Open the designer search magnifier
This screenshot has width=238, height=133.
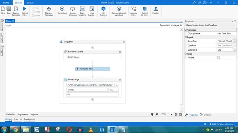coord(157,115)
